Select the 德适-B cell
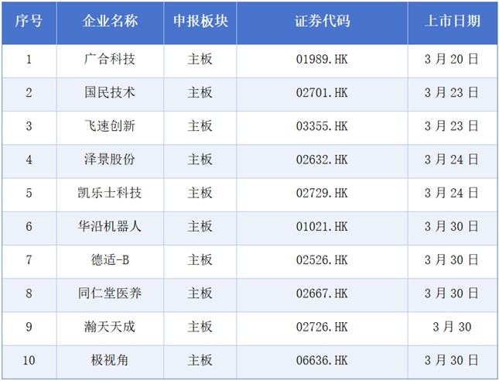 [110, 259]
